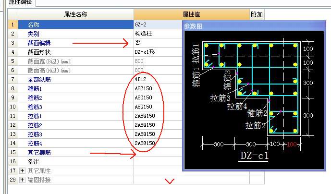Image resolution: width=331 pixels, height=194 pixels.
Task: Select 截面高(H边)(mm) property
Action: (49, 71)
